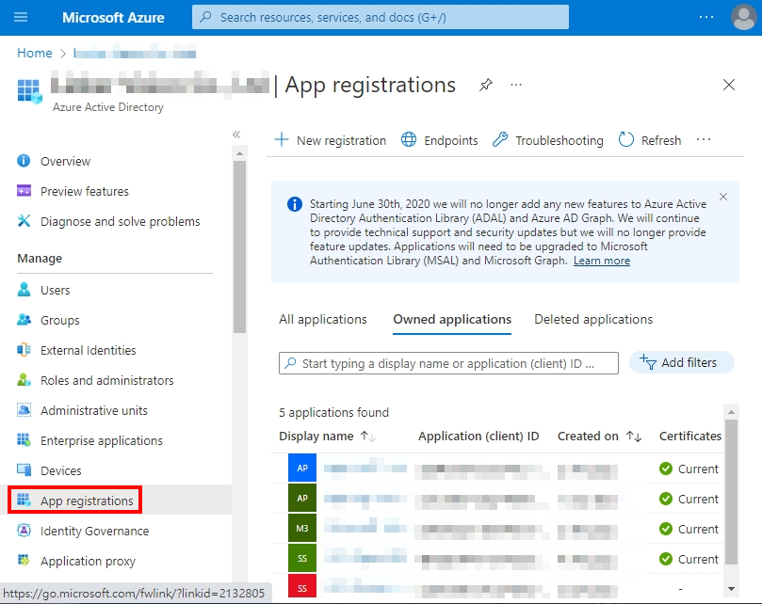Select App registrations in the sidebar

[74, 501]
